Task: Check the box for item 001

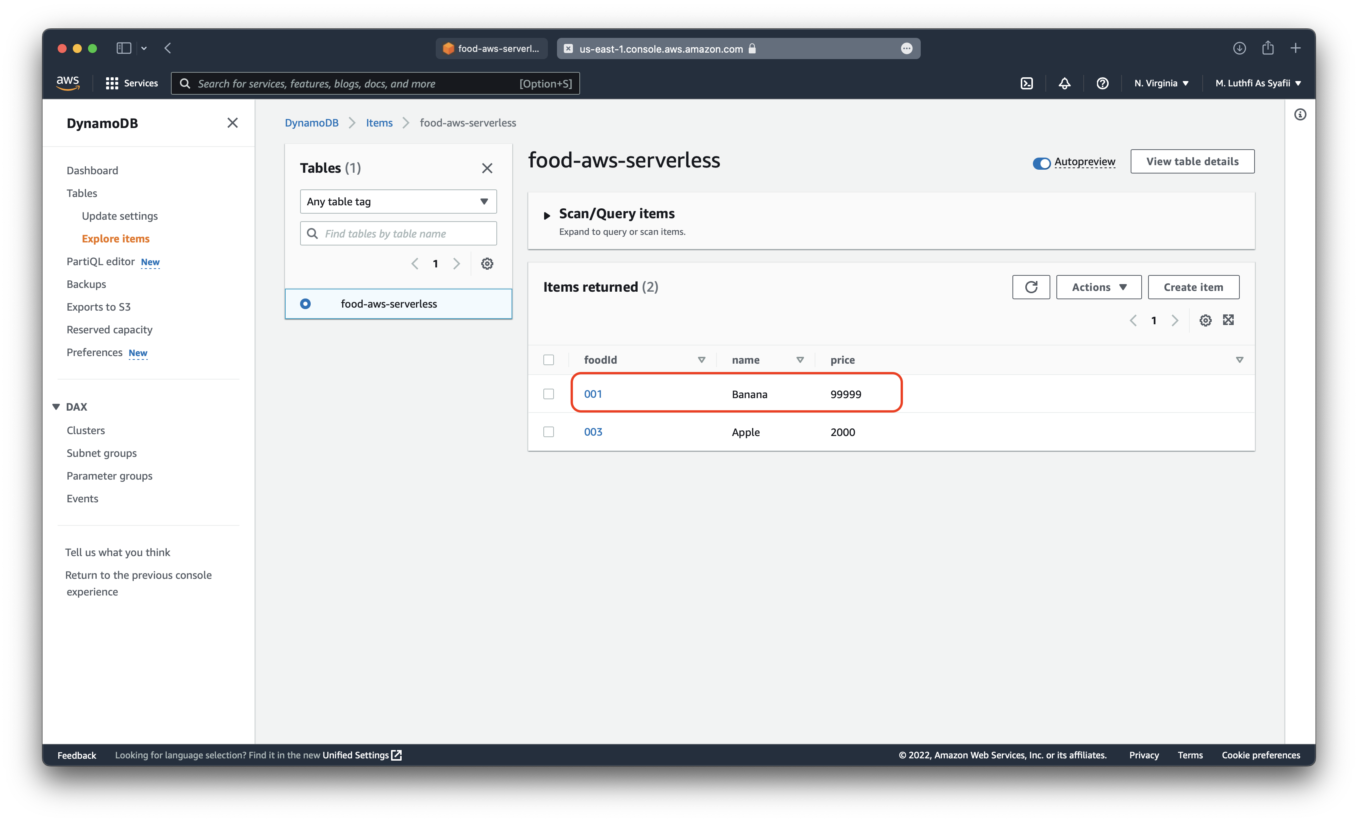Action: pos(548,394)
